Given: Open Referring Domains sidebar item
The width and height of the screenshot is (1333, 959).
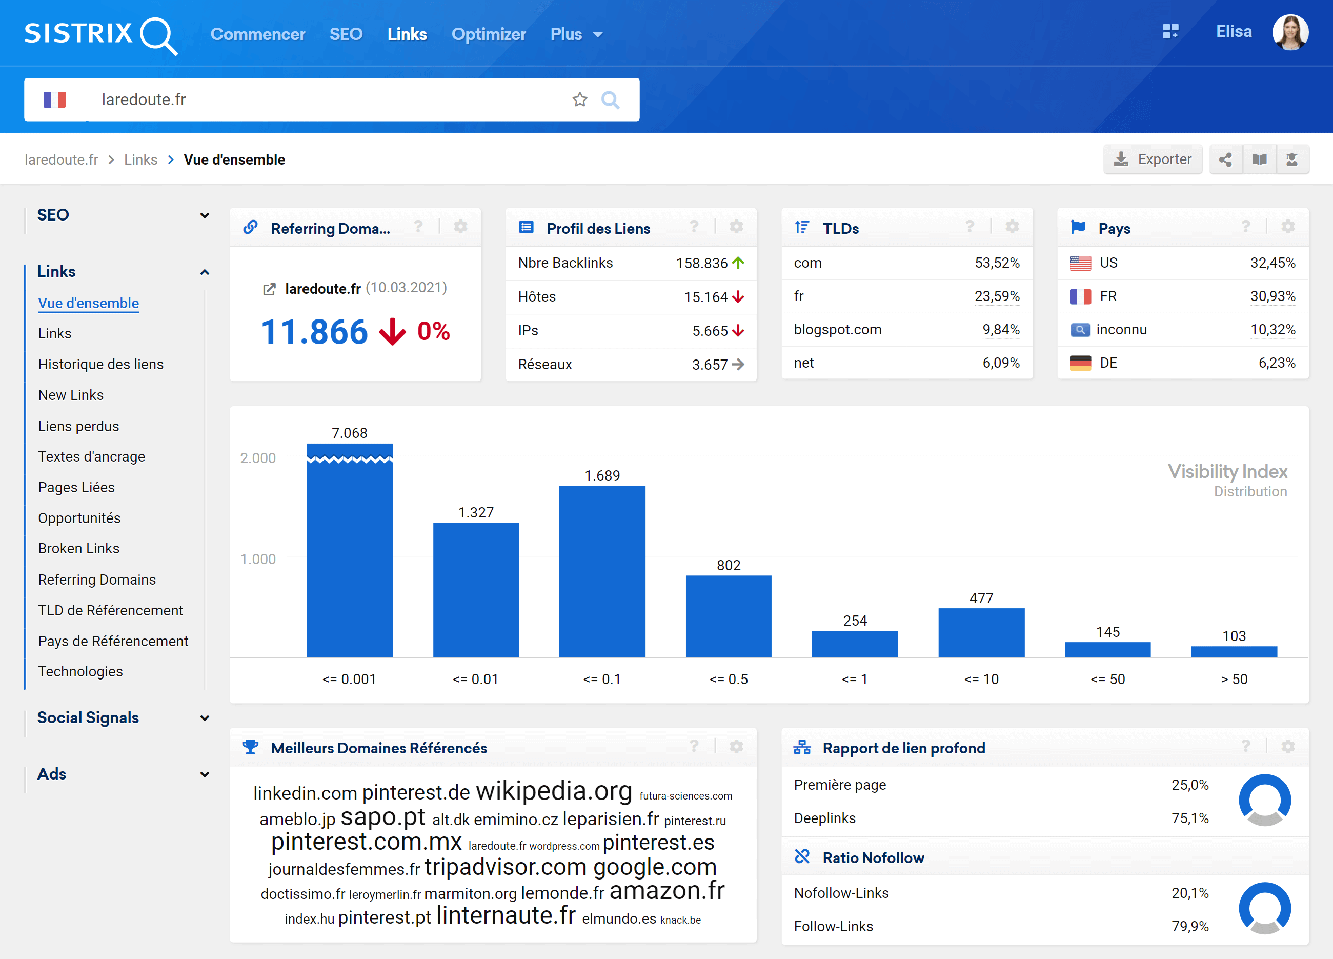Looking at the screenshot, I should click(x=97, y=580).
